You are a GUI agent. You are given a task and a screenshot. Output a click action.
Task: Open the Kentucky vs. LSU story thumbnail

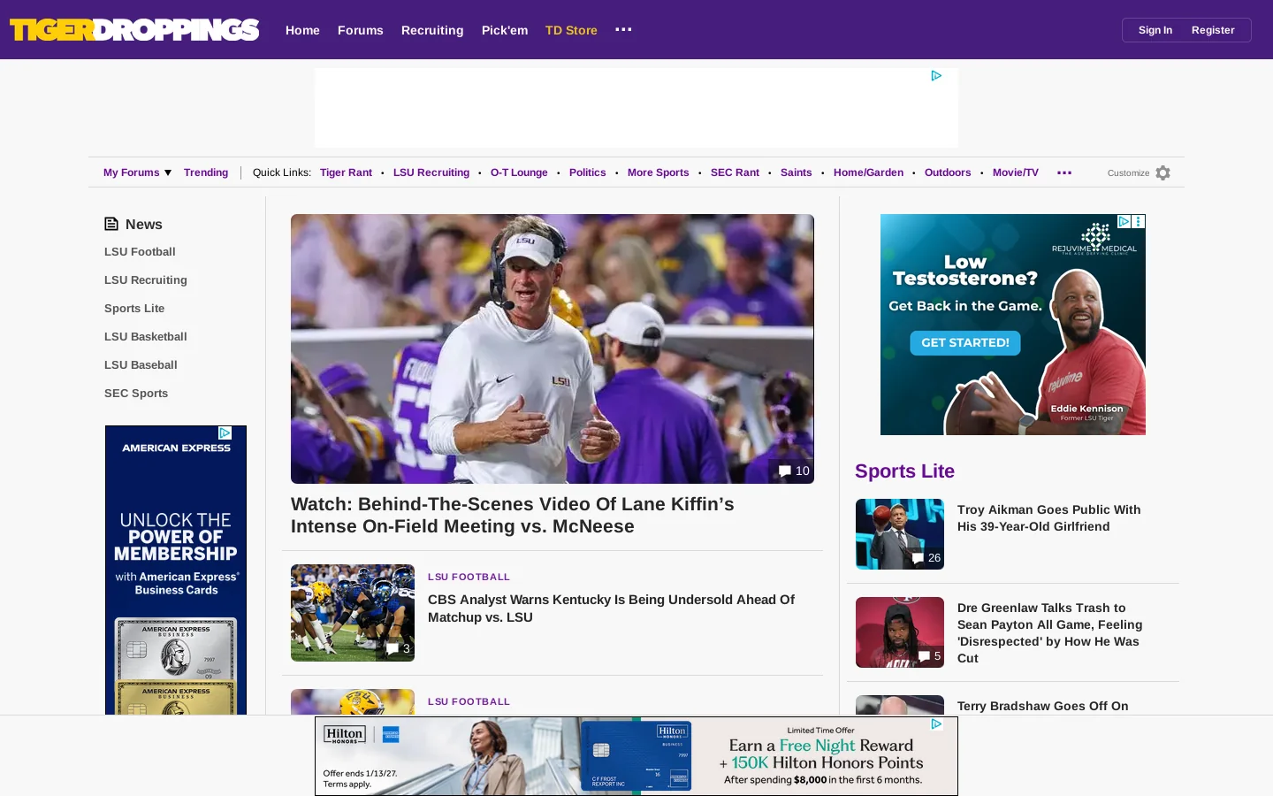[353, 613]
